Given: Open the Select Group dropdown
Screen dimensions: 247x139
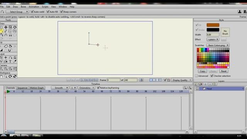Looking at the screenshot, I should pyautogui.click(x=17, y=12).
